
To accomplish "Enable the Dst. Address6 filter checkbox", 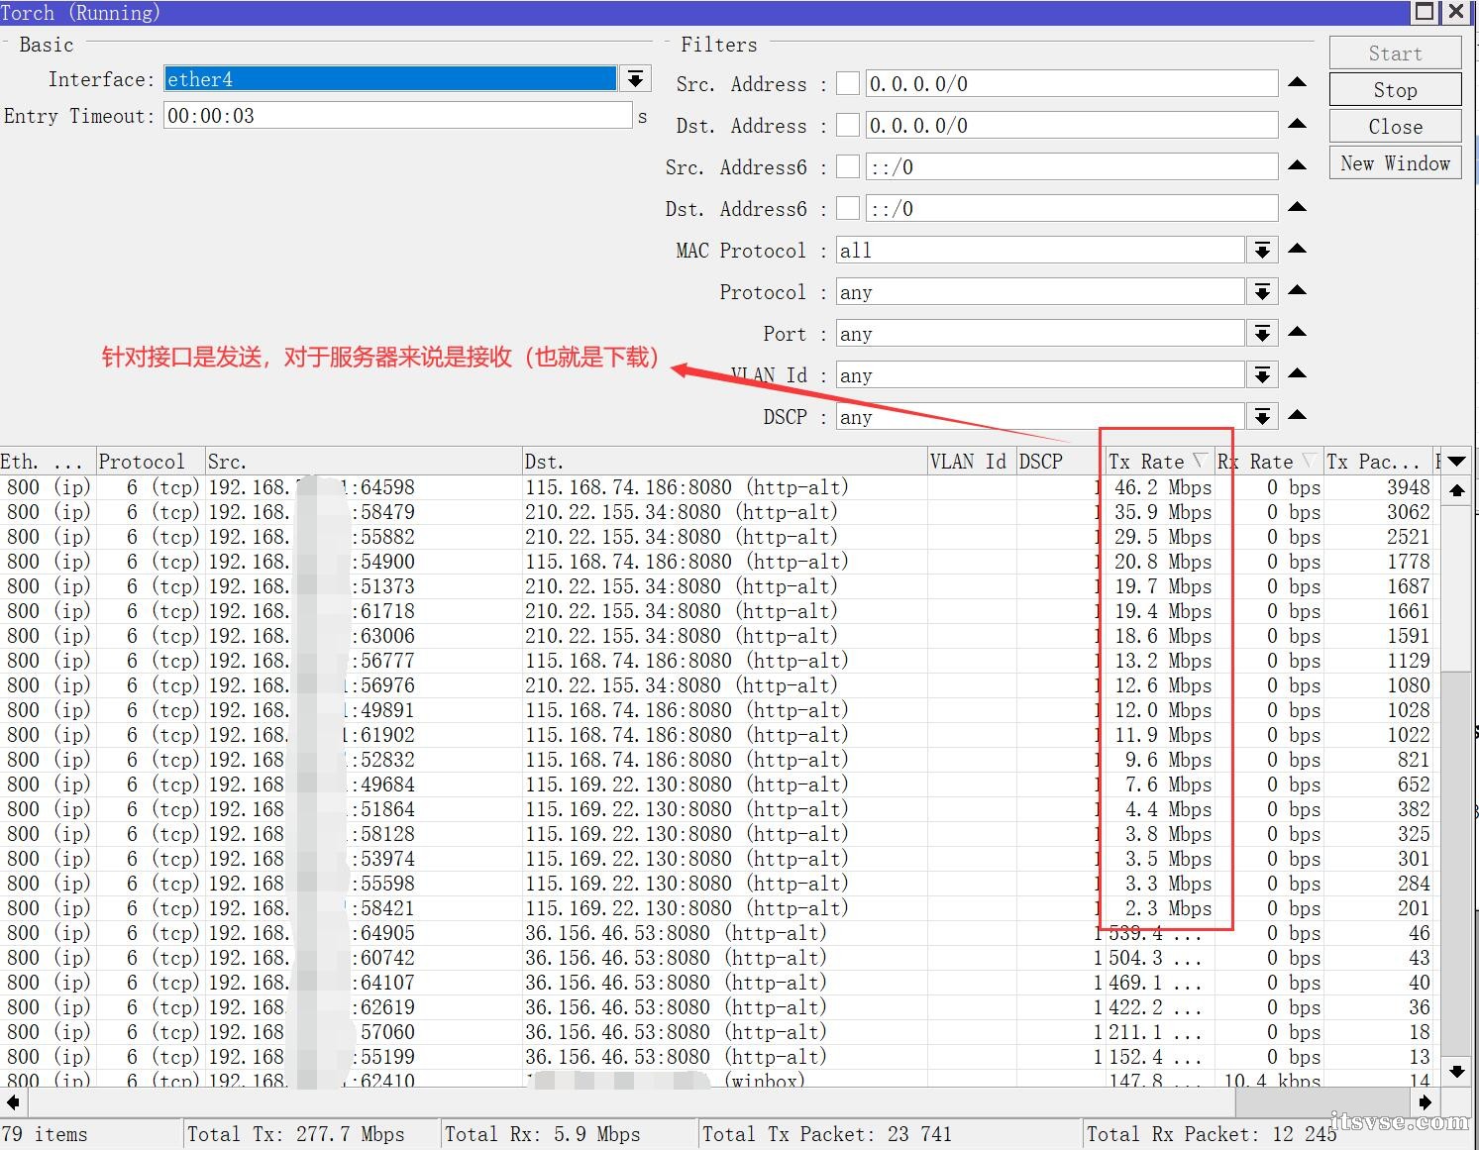I will pos(848,208).
